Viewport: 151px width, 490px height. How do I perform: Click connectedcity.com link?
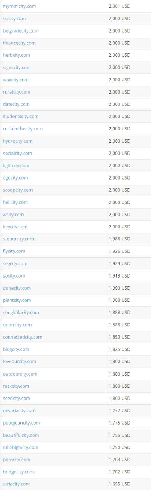click(23, 337)
